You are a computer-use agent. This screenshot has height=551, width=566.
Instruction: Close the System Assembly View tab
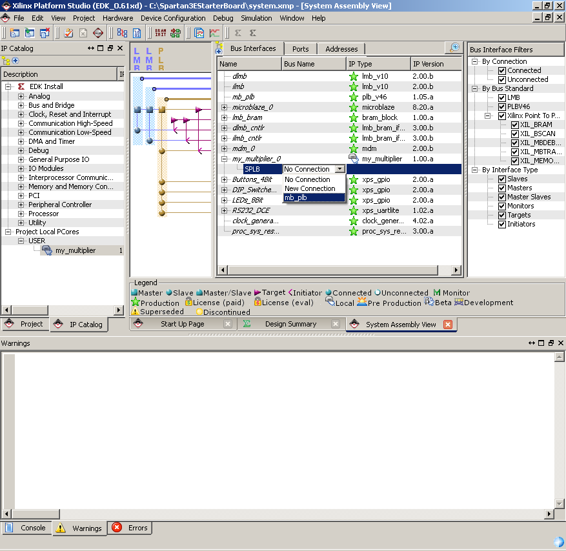[x=448, y=325]
